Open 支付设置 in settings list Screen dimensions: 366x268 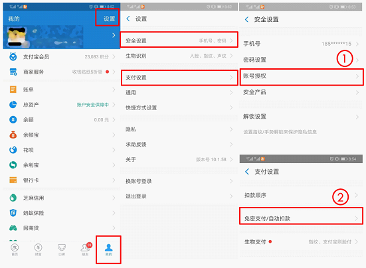179,78
